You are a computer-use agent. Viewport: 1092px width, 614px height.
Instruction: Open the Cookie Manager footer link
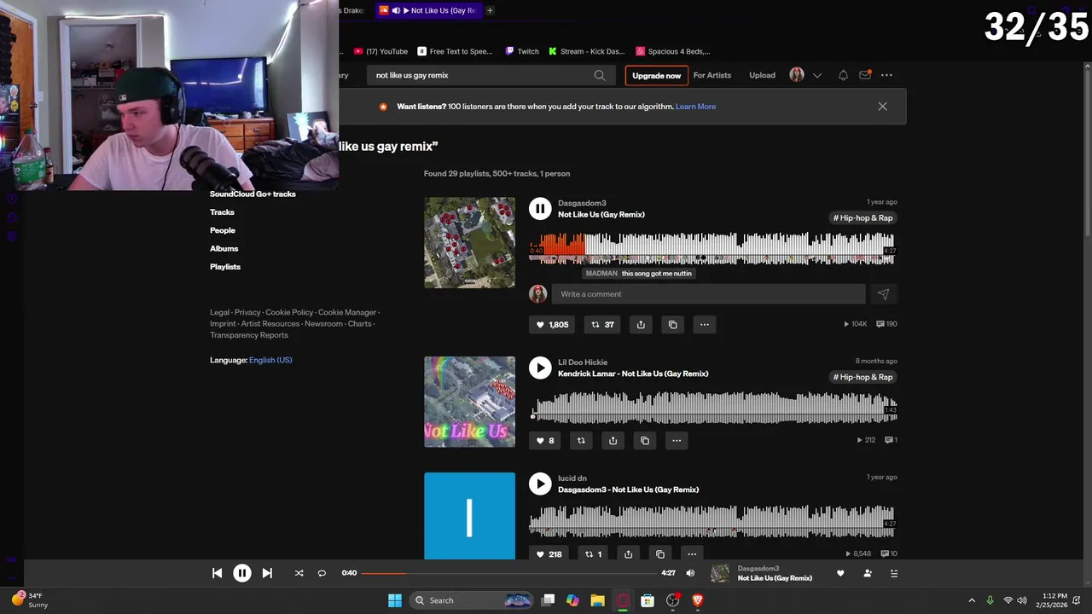tap(347, 312)
